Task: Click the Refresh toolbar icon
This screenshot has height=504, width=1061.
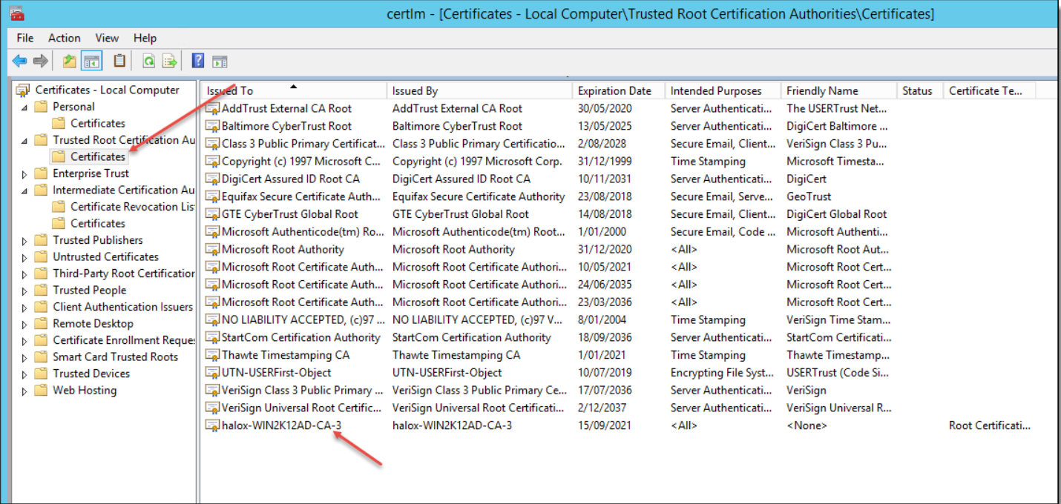Action: click(x=148, y=61)
